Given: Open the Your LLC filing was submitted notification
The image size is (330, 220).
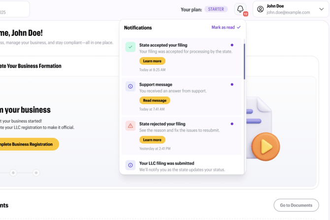Looking at the screenshot, I should tap(166, 163).
